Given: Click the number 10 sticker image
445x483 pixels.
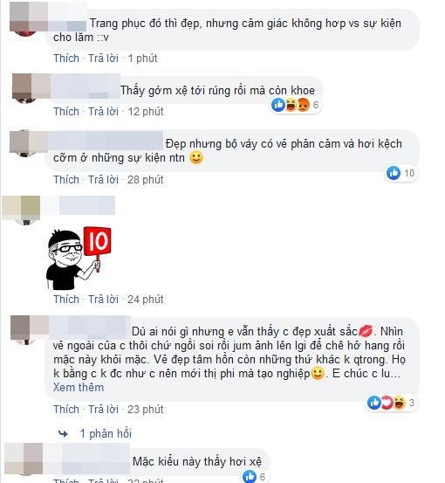Looking at the screenshot, I should [x=79, y=259].
